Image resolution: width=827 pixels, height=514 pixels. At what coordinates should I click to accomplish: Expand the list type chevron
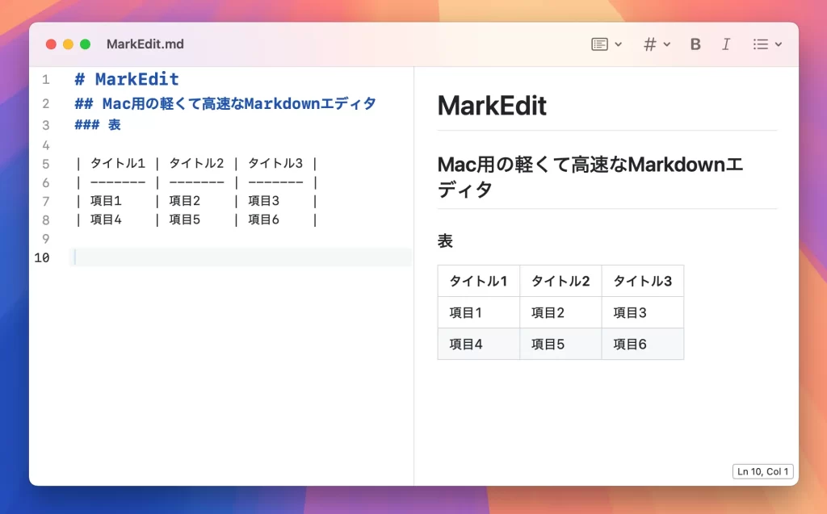(779, 44)
